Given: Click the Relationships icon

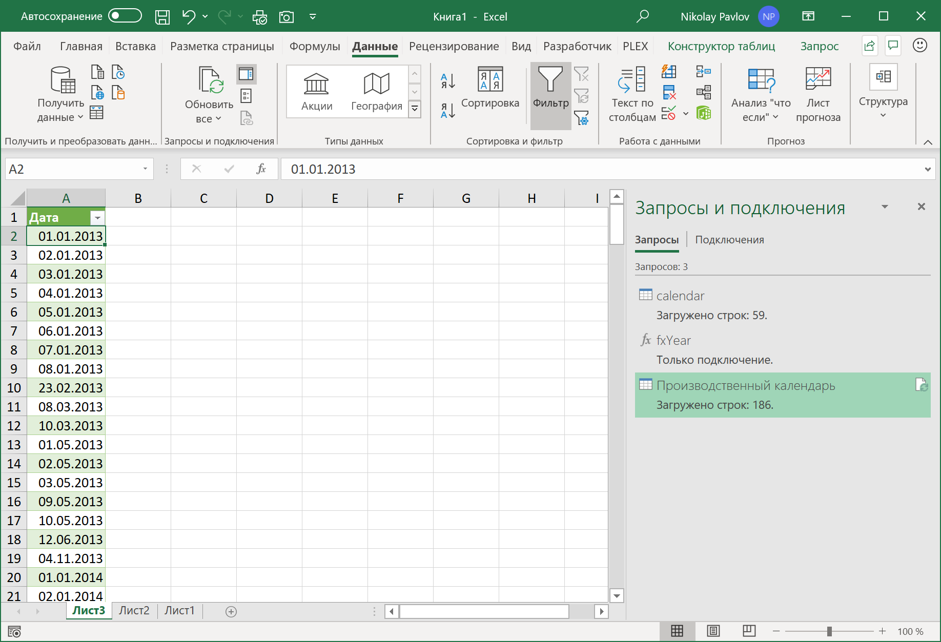Looking at the screenshot, I should tap(704, 92).
